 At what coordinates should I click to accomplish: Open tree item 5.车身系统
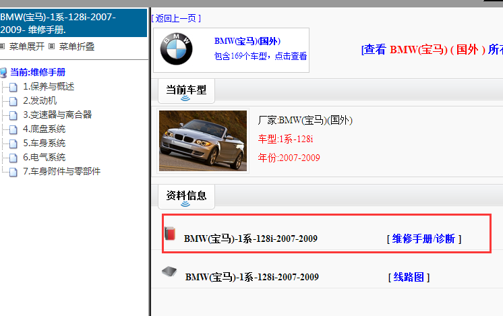[45, 143]
